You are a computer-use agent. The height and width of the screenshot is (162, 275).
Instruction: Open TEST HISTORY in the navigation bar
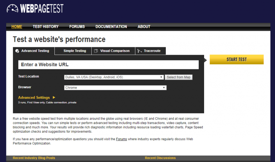pyautogui.click(x=45, y=26)
